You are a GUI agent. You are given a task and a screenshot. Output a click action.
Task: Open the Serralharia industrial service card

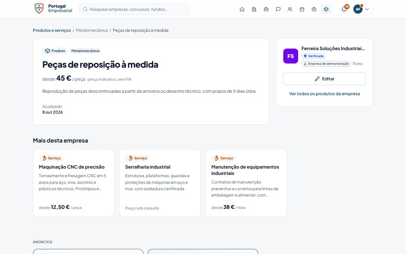[x=160, y=183]
